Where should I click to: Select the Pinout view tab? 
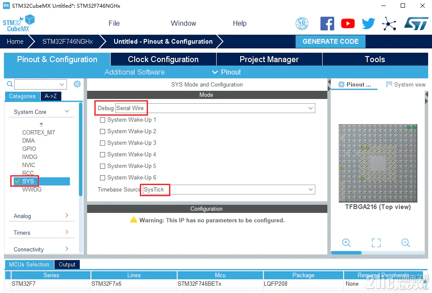355,84
